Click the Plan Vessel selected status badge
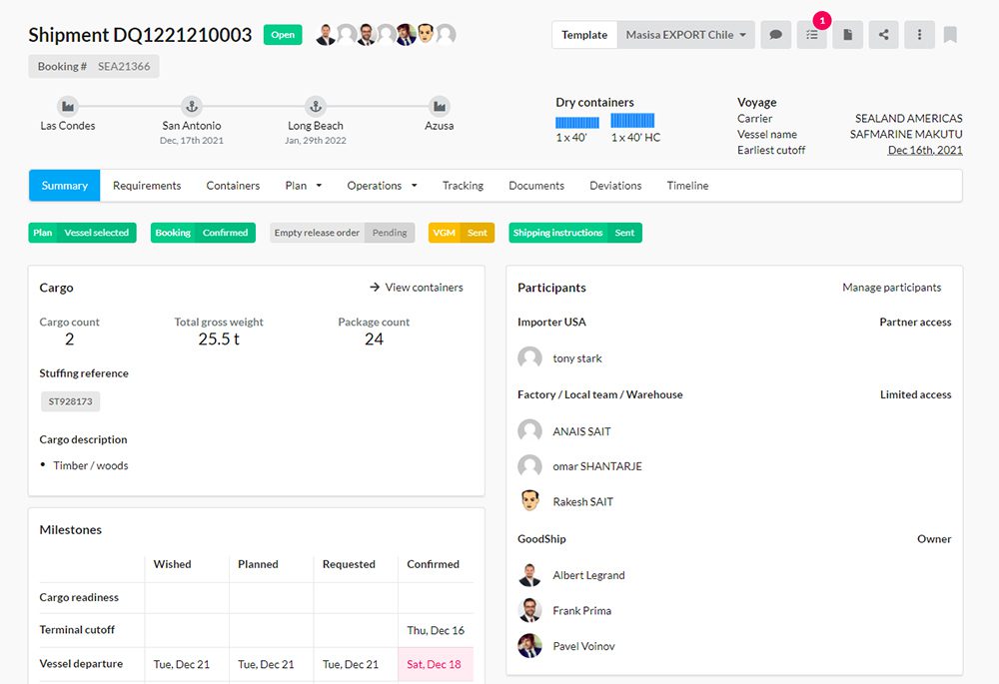The image size is (999, 684). pos(82,233)
